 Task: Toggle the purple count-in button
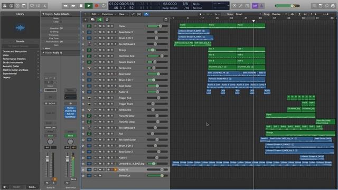[x=255, y=6]
